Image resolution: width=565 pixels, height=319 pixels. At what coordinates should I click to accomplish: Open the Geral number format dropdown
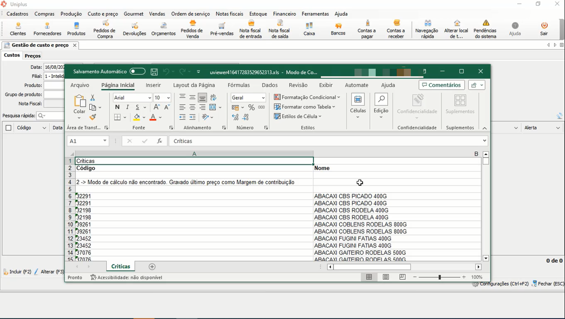(263, 98)
